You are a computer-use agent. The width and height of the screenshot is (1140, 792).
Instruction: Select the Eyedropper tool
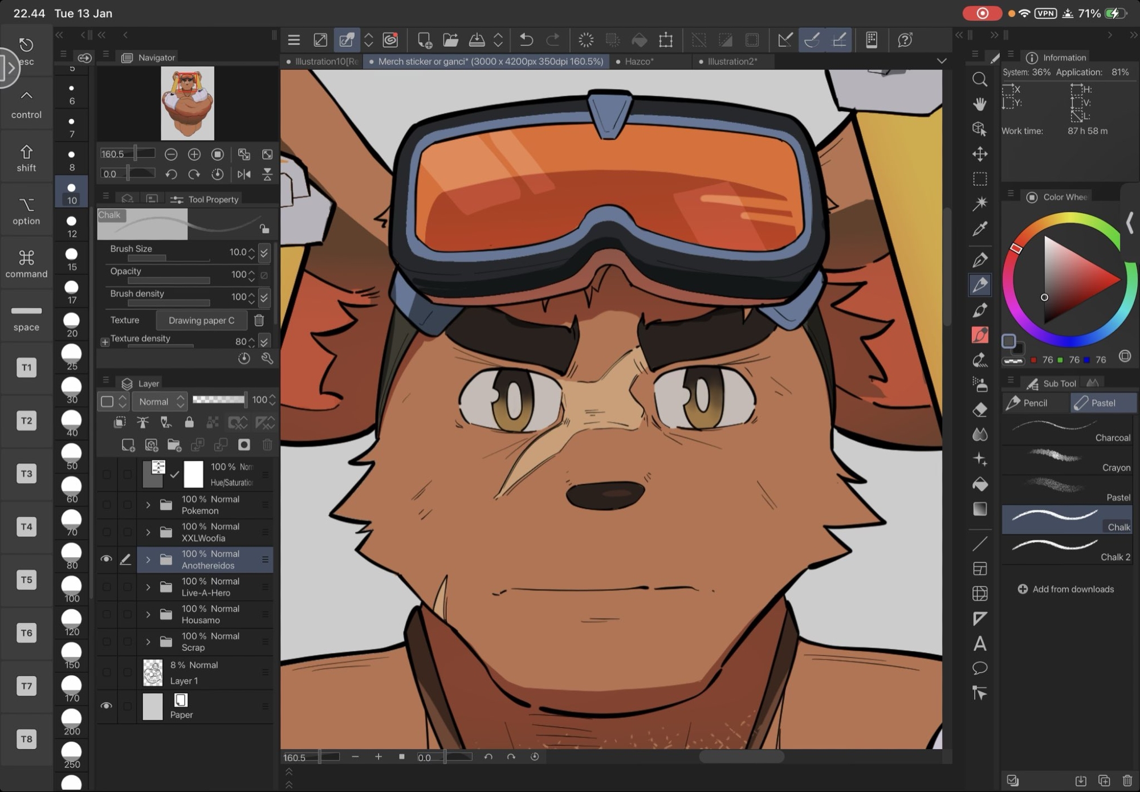pyautogui.click(x=980, y=229)
